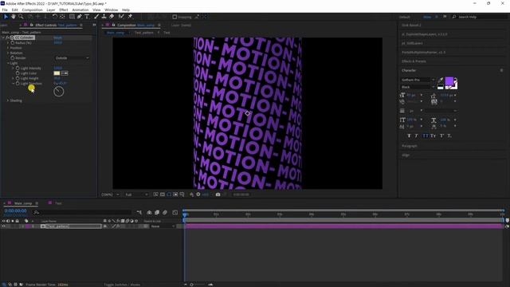Select the Rectangle shape tool

pos(72,17)
